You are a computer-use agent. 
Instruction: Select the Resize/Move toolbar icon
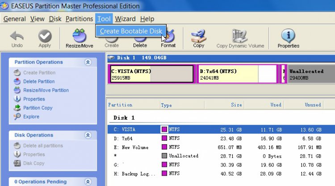(80, 35)
